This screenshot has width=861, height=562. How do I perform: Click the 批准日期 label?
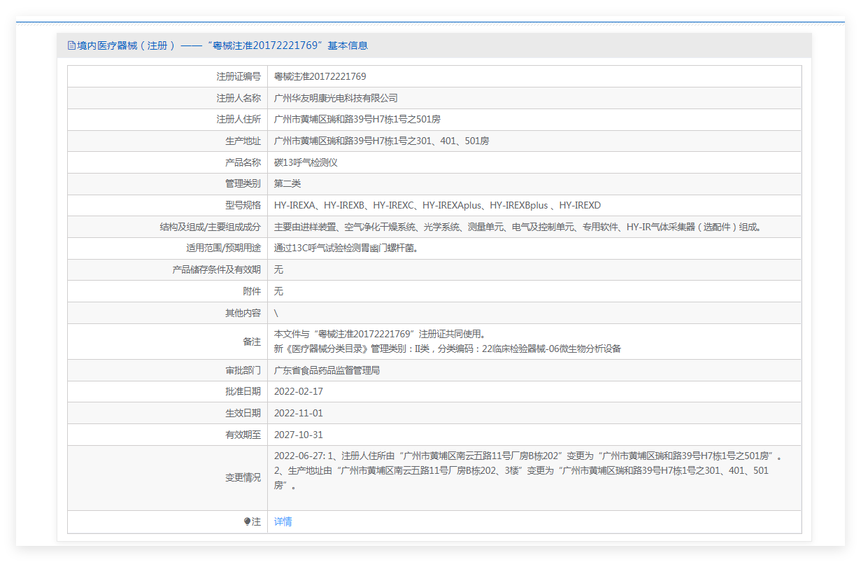[x=243, y=391]
